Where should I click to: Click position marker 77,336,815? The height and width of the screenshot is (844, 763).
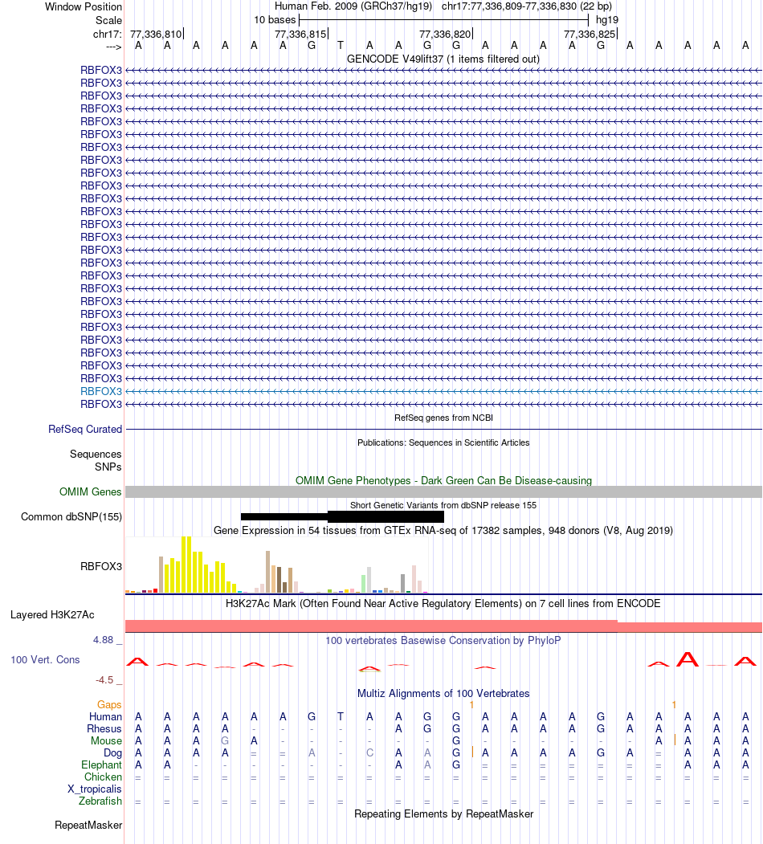pyautogui.click(x=300, y=34)
